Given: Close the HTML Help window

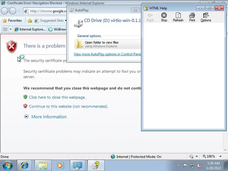Looking at the screenshot, I should tap(219, 8).
